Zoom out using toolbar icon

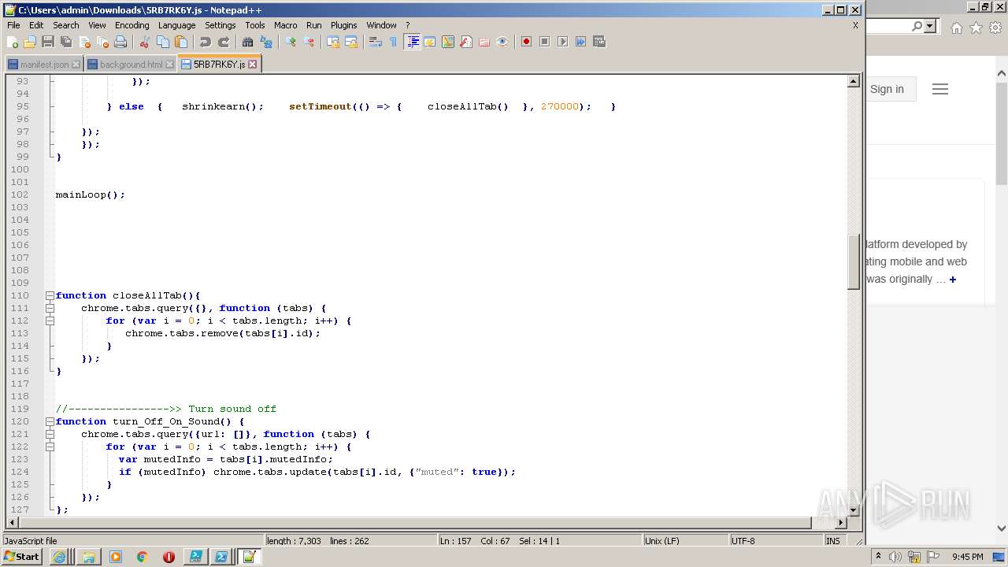pos(309,42)
